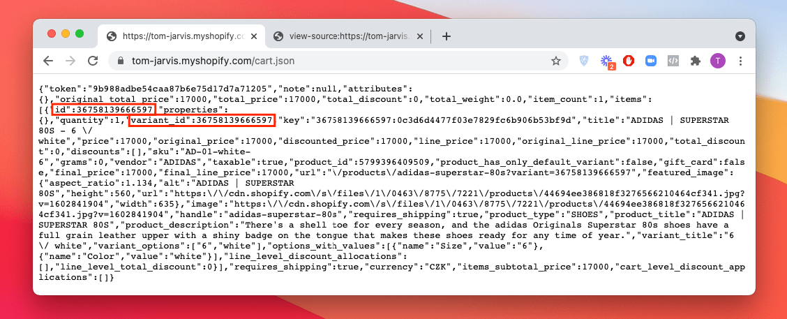Click the "token" key text

(x=60, y=87)
